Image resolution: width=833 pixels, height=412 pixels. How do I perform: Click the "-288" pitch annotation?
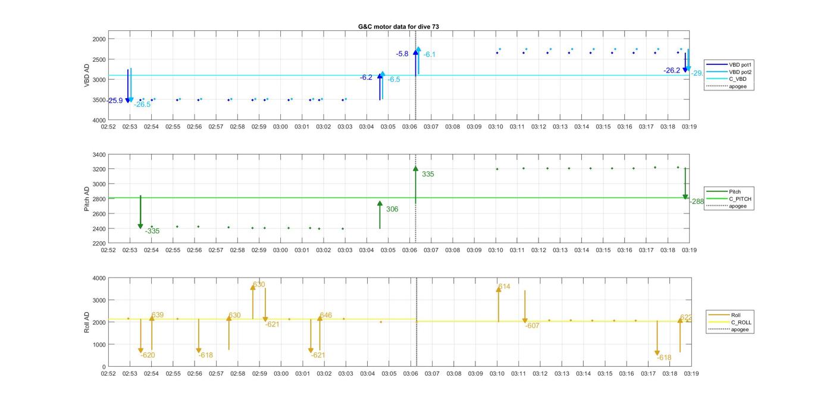(x=697, y=202)
